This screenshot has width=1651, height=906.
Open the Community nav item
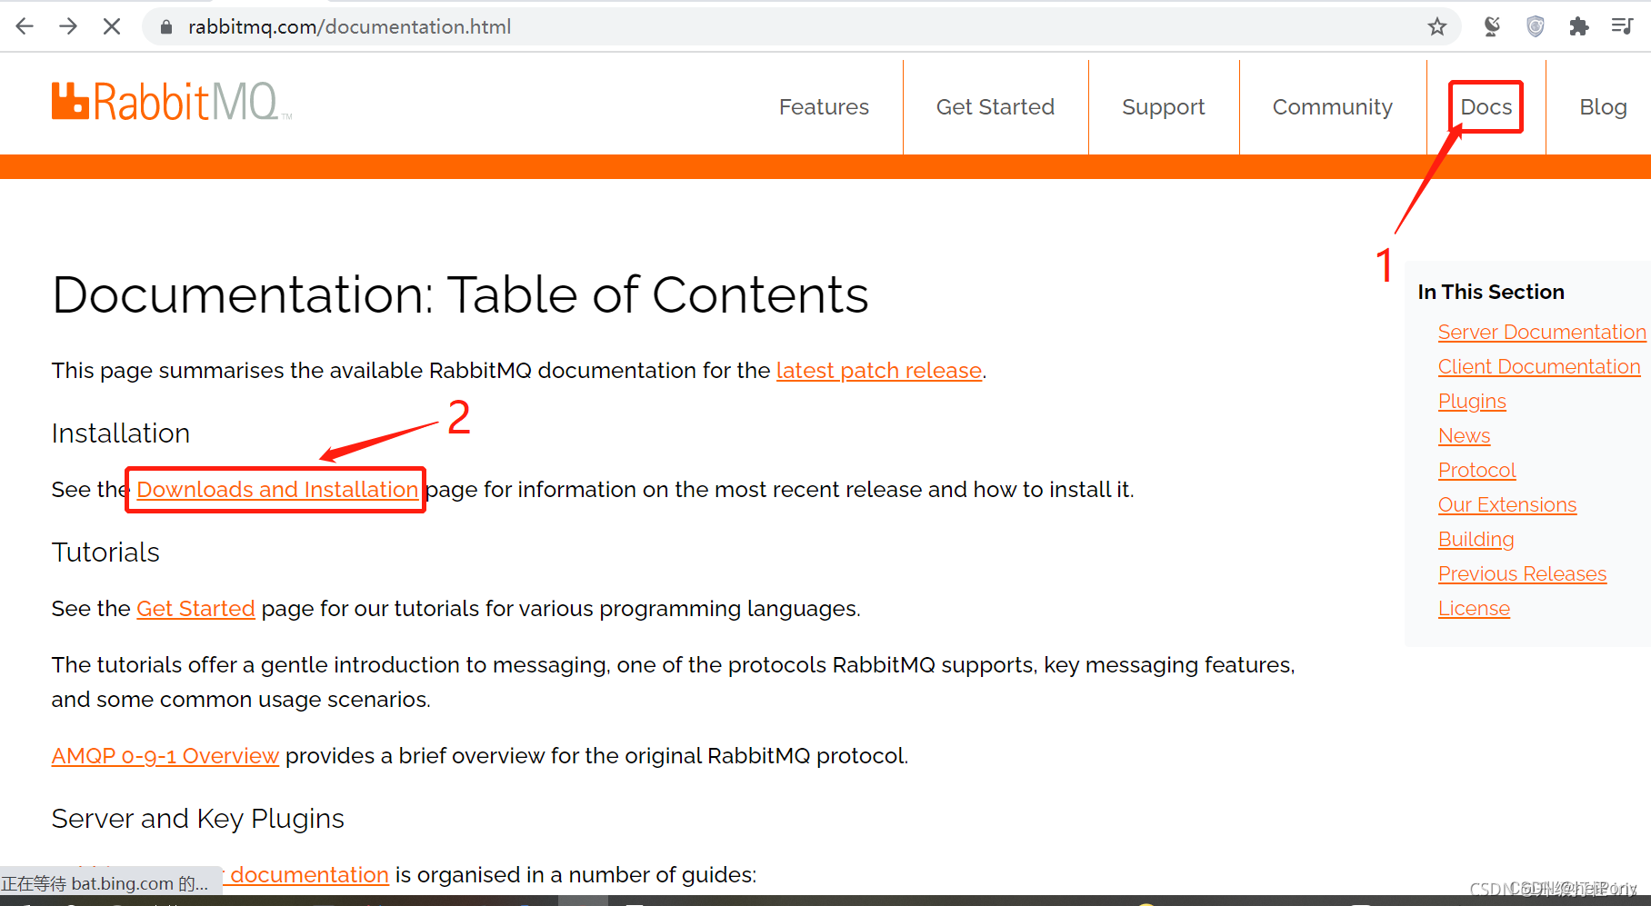point(1333,107)
